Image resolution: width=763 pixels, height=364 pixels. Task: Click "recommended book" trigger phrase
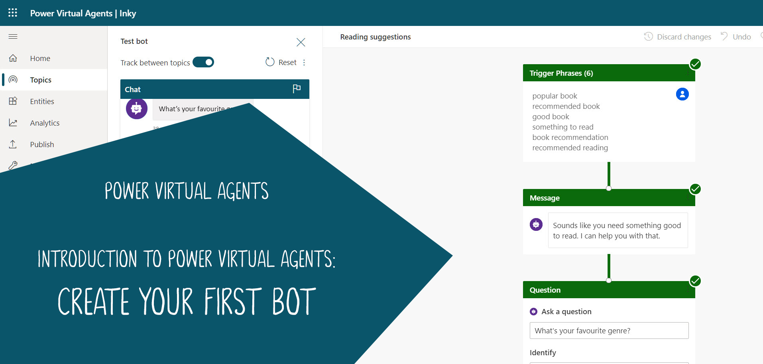click(x=566, y=106)
